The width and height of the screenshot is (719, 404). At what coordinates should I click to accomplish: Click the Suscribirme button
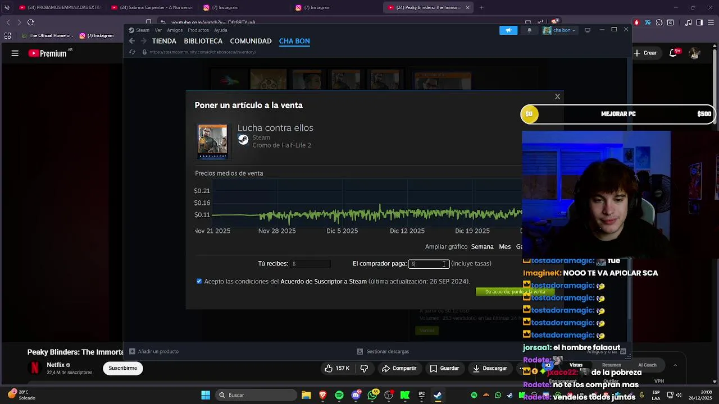point(122,368)
